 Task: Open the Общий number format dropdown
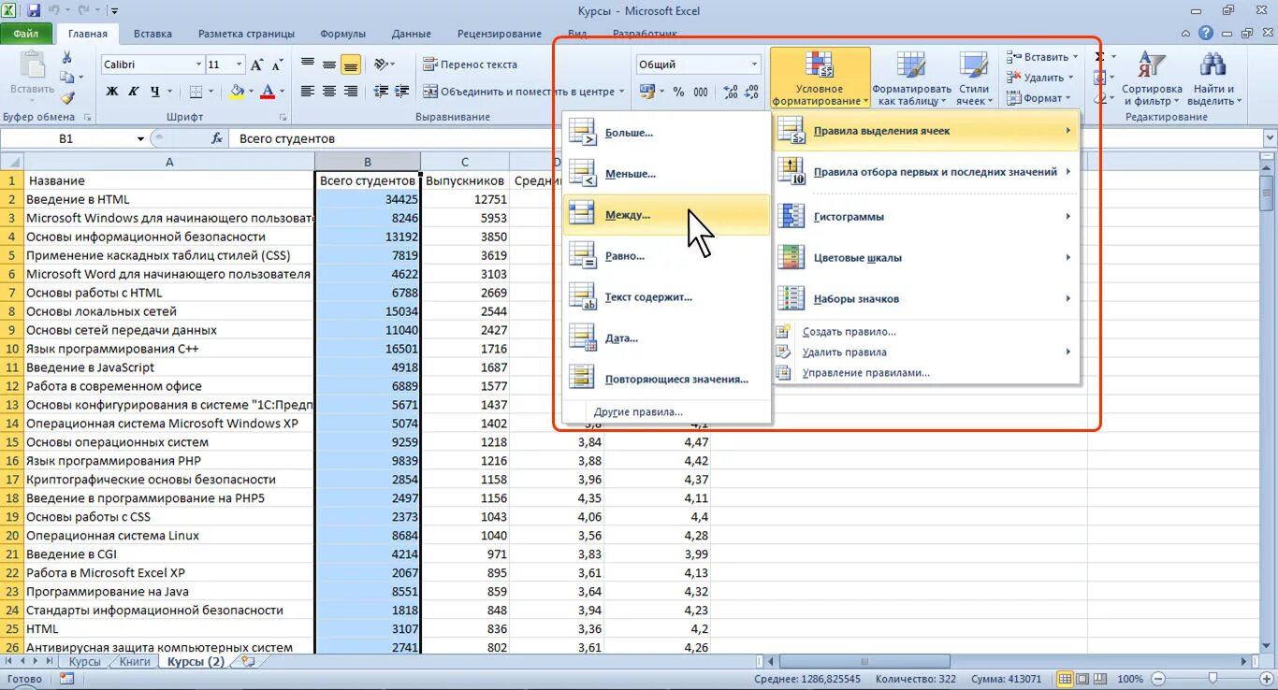tap(754, 65)
